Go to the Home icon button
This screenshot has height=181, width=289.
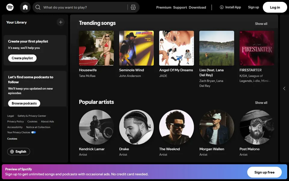tap(25, 7)
